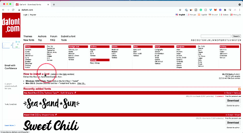Open the Fancy category header
243x133 pixels.
click(35, 47)
